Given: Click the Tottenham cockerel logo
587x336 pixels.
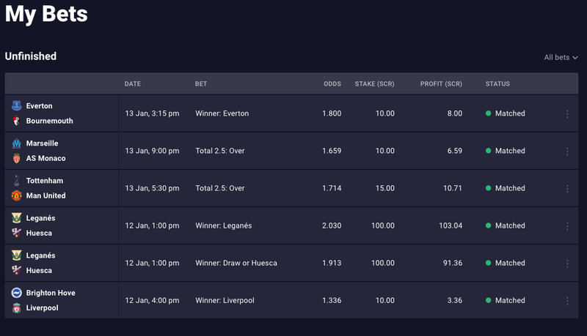Looking at the screenshot, I should tap(16, 181).
